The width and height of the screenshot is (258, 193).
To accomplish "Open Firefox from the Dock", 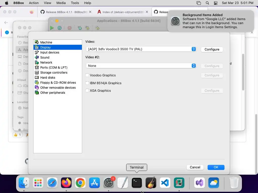I will [x=66, y=183].
